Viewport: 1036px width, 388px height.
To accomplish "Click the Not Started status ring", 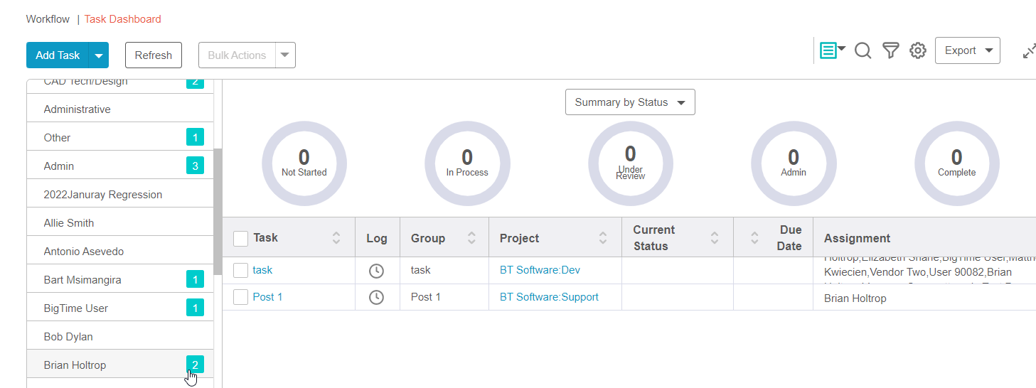I will pyautogui.click(x=304, y=163).
